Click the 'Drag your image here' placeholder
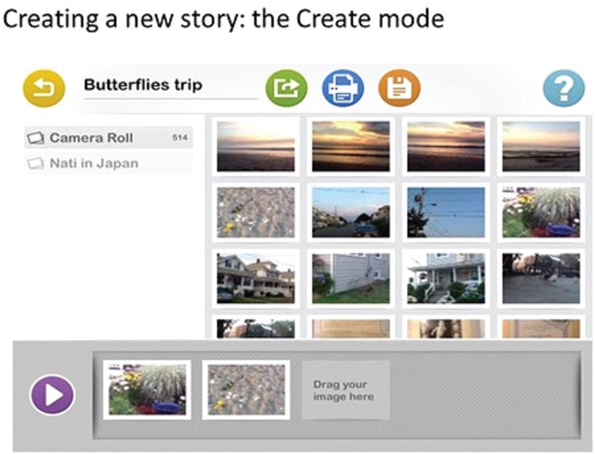The width and height of the screenshot is (595, 454). pos(345,390)
